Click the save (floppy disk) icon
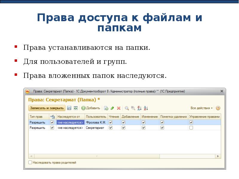Viewport: 239px width, 179px height. coord(69,108)
